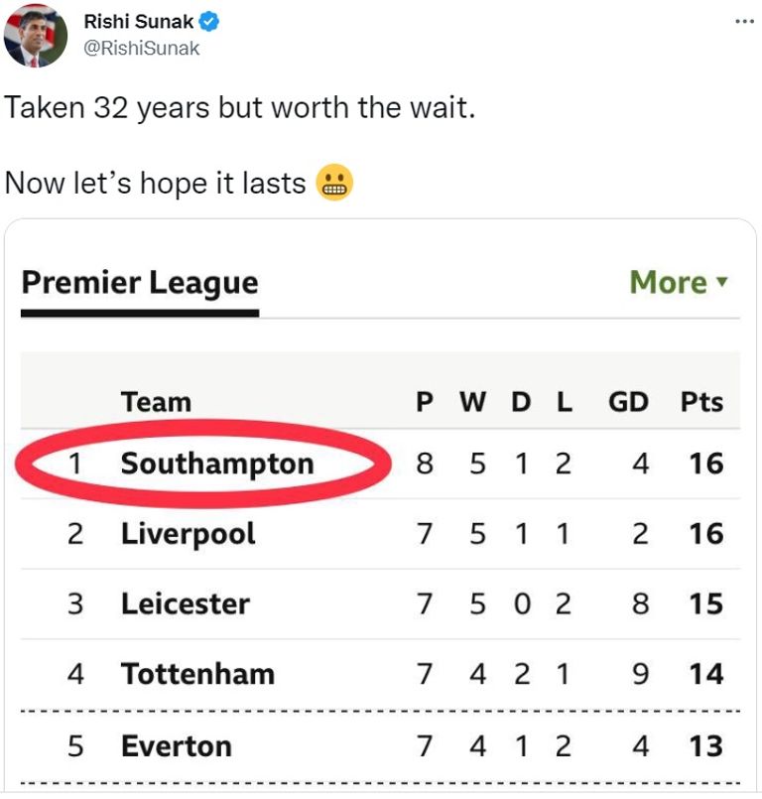Expand the More dropdown
The height and width of the screenshot is (799, 762).
tap(669, 282)
